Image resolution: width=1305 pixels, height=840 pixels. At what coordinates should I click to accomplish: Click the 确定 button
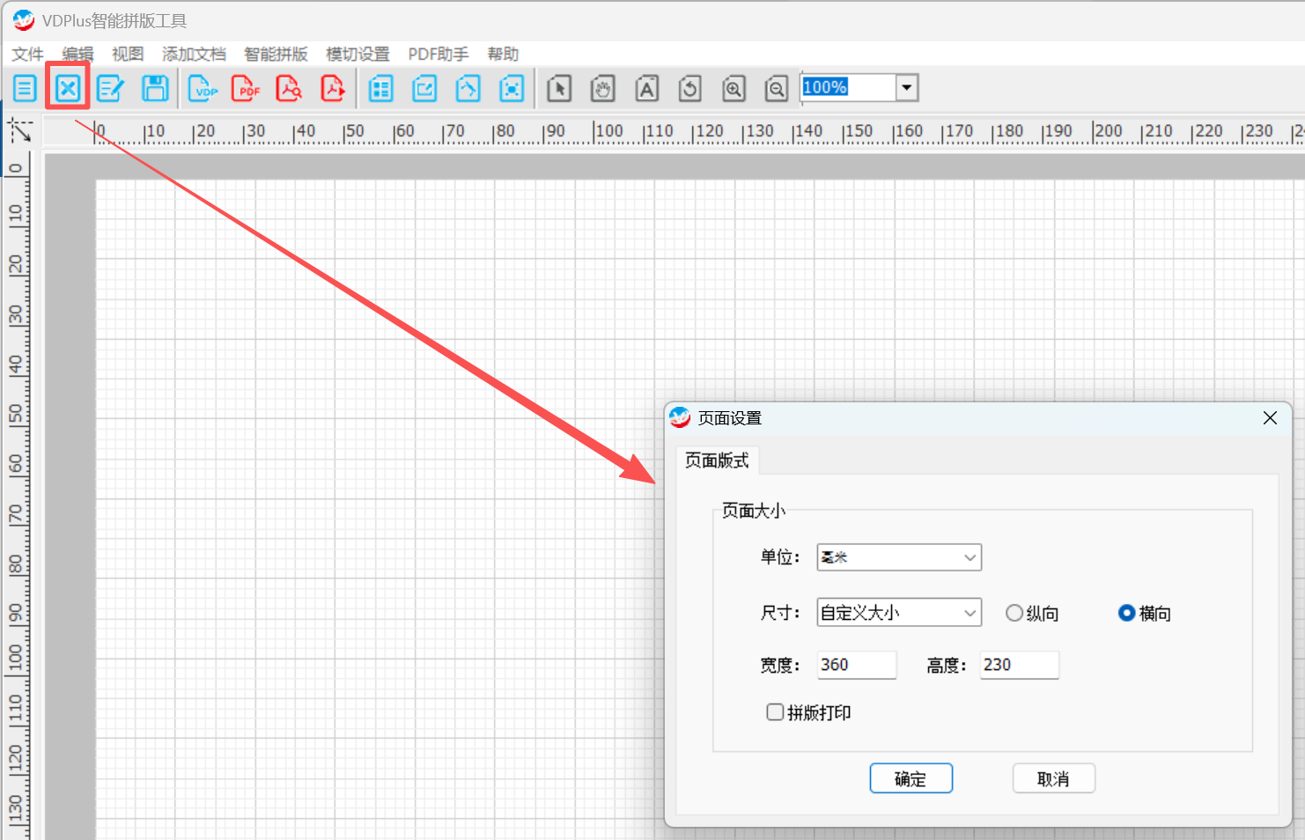click(911, 778)
